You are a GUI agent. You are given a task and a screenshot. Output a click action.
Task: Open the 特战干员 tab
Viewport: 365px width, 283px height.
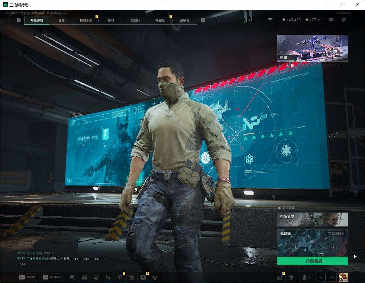(86, 20)
